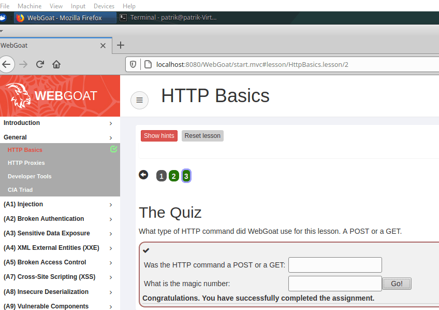The height and width of the screenshot is (310, 439).
Task: Expand the (A1) Injection category
Action: tap(57, 204)
